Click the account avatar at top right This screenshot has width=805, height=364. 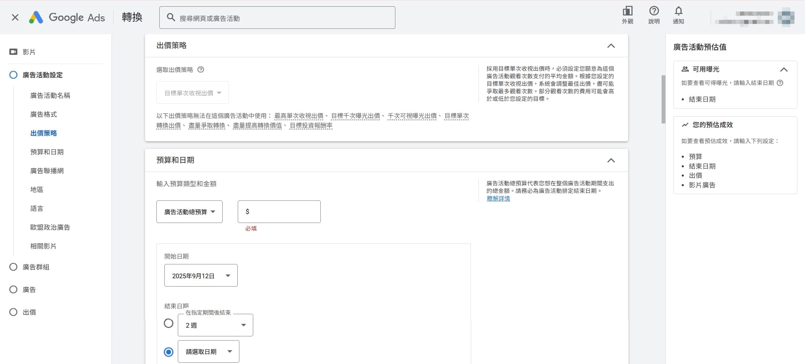click(786, 17)
